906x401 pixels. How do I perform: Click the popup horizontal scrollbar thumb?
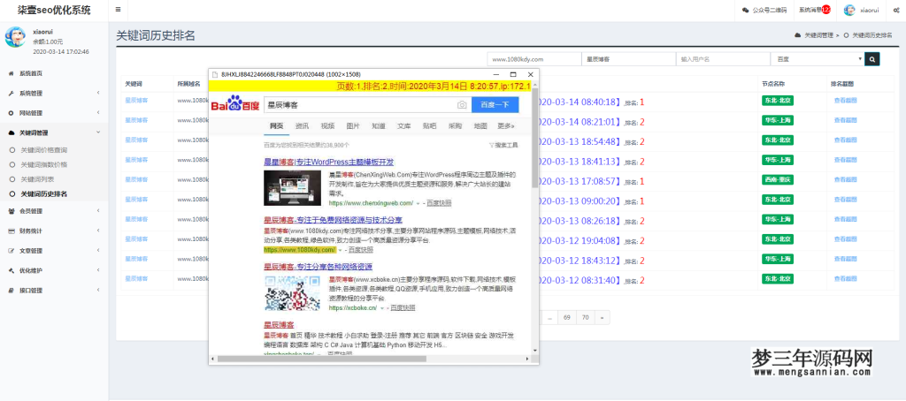pos(322,359)
